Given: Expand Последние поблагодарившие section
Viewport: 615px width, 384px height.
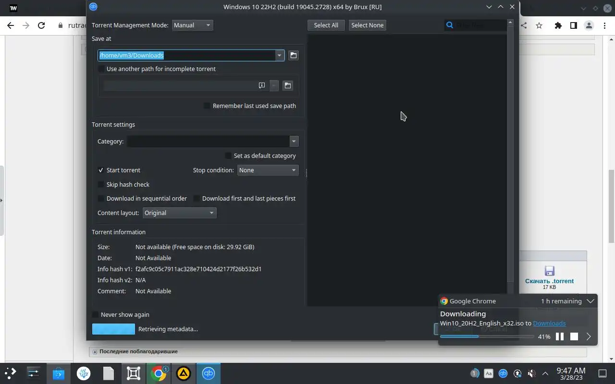Looking at the screenshot, I should tap(95, 352).
